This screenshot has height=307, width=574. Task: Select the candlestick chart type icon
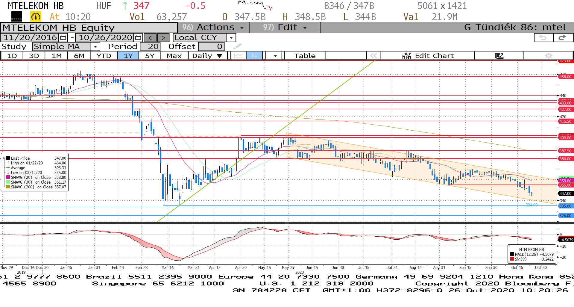tap(254, 56)
